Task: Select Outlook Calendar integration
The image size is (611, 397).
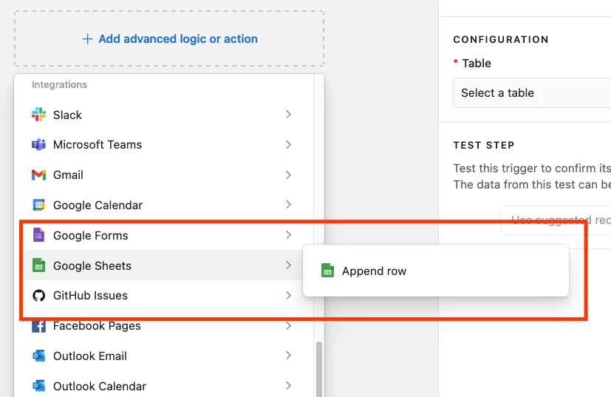Action: (x=164, y=386)
